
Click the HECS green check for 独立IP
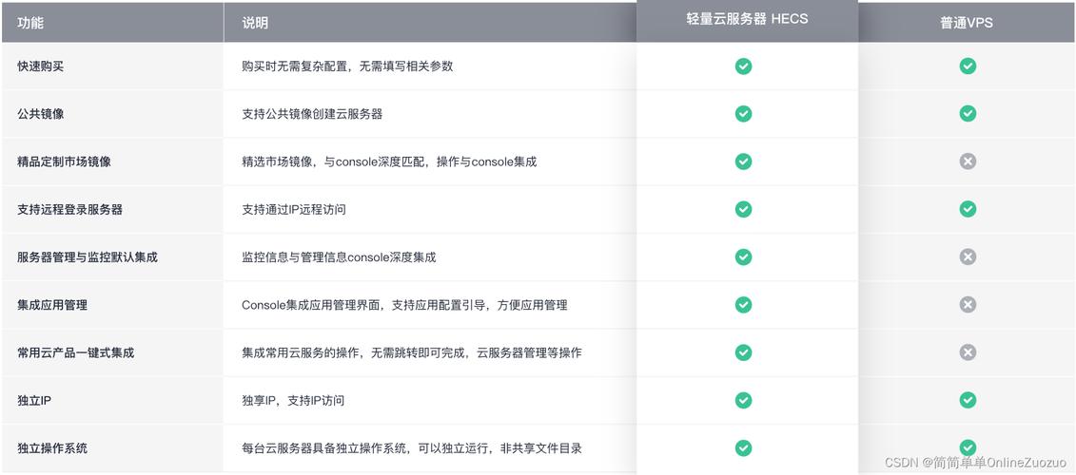click(x=743, y=400)
